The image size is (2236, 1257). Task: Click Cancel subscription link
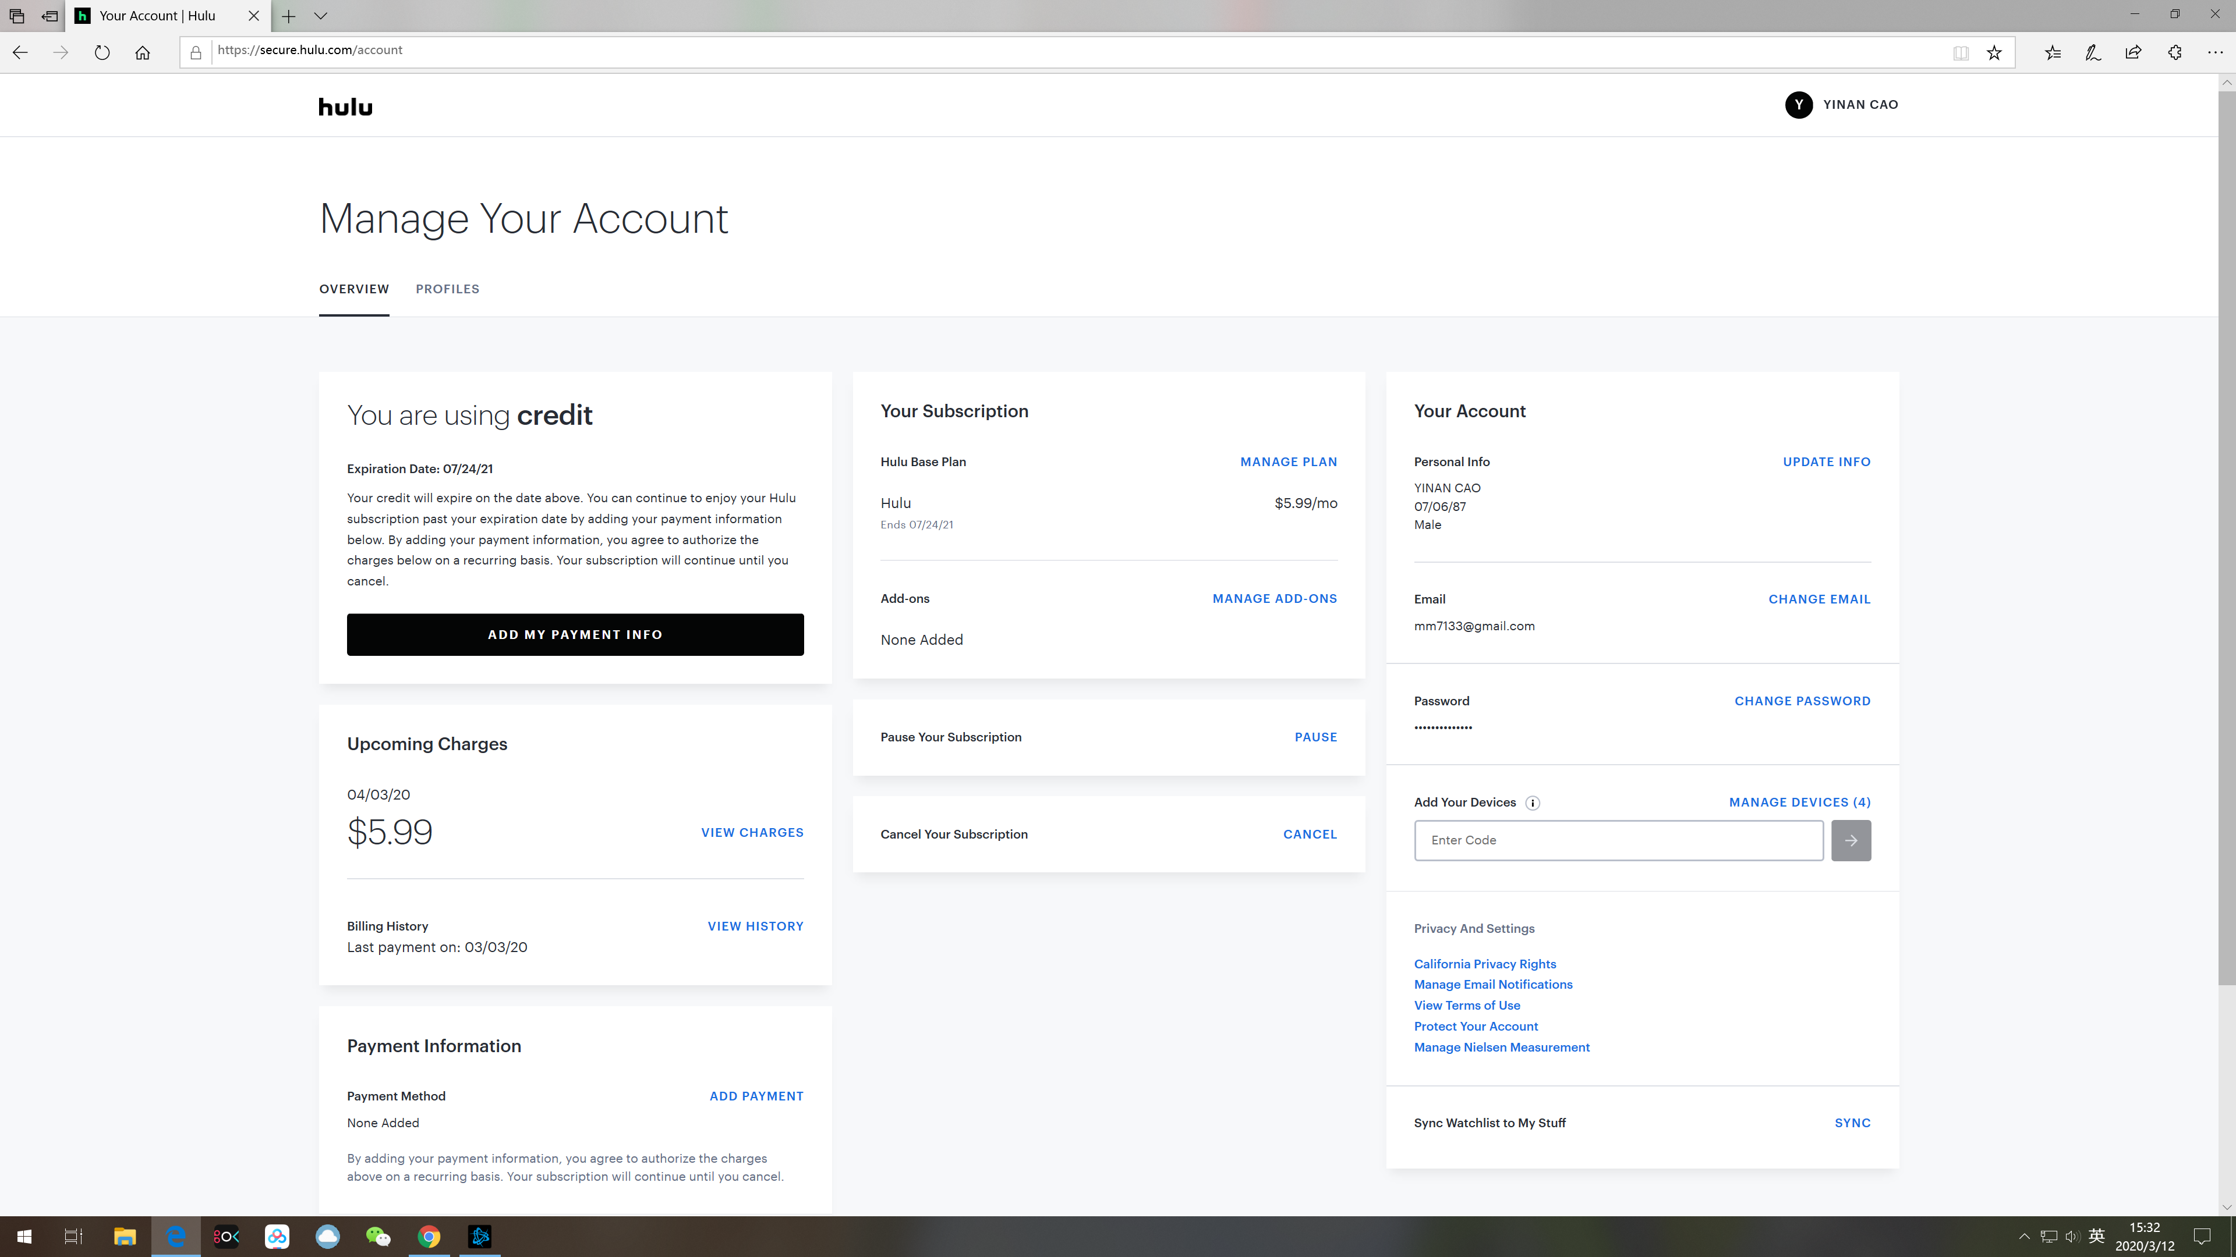tap(1309, 835)
